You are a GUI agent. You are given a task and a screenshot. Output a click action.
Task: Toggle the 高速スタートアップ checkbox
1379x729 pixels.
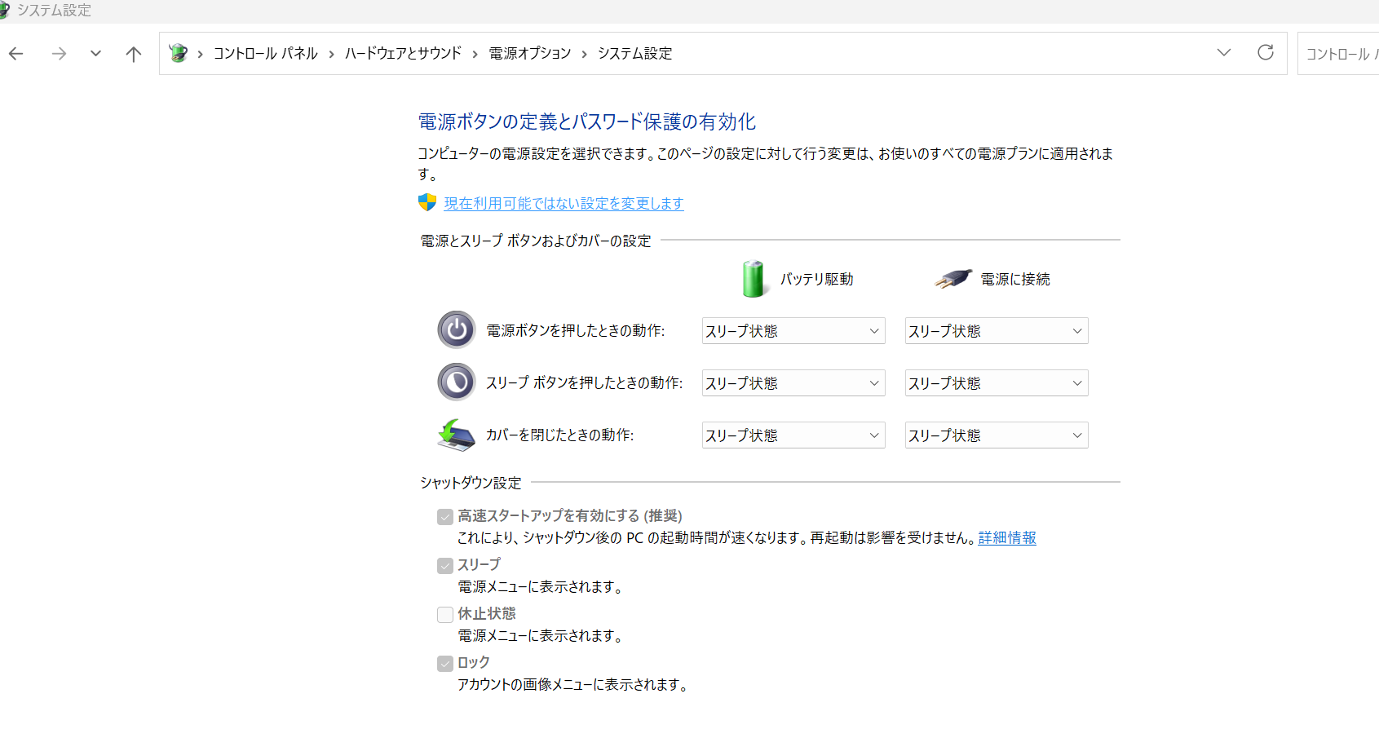coord(445,517)
